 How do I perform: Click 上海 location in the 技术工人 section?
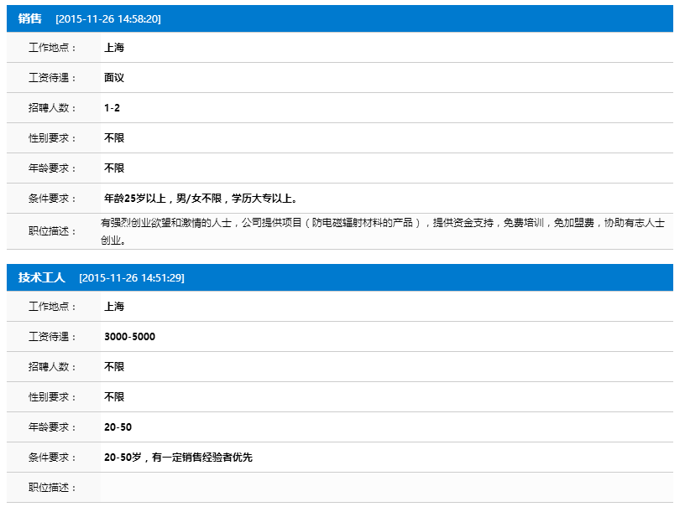tap(114, 307)
